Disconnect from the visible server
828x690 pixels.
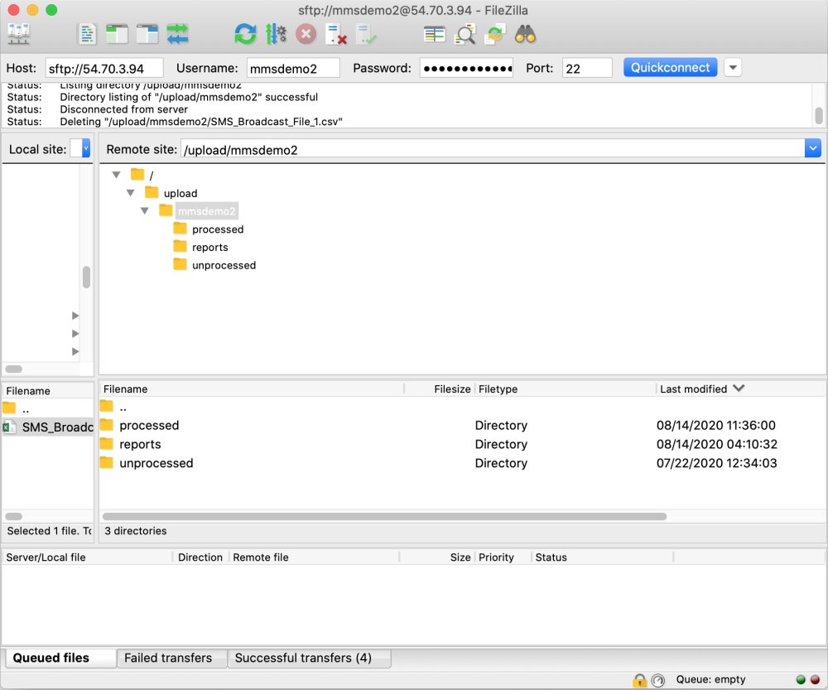(336, 35)
